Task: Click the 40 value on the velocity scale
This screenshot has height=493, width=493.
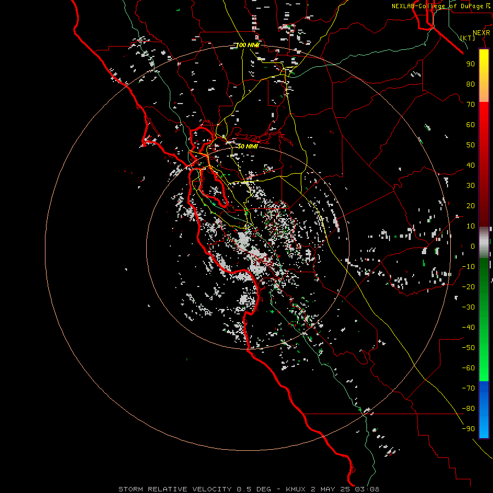Action: click(471, 165)
